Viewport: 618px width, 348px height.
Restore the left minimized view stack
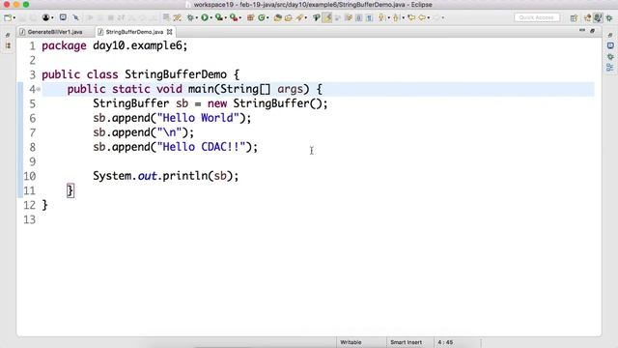pos(8,35)
